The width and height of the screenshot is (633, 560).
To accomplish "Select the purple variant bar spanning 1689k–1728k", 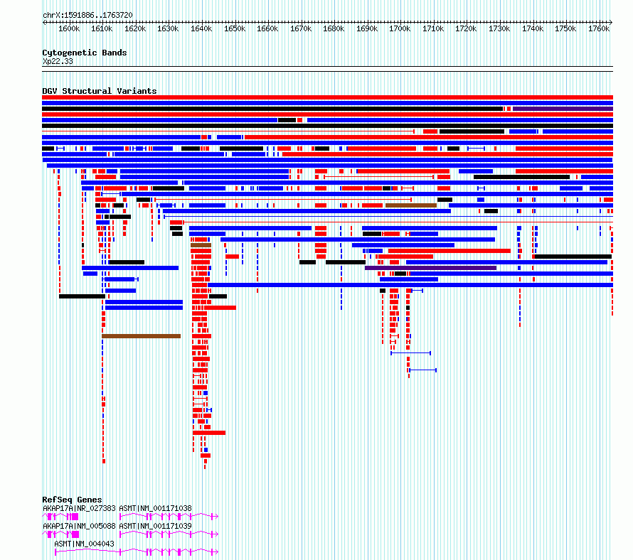I will click(431, 268).
